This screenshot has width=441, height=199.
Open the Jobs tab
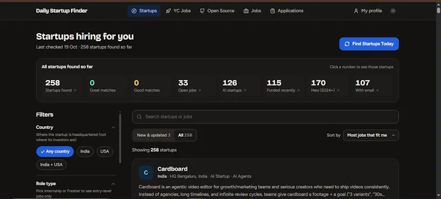(252, 11)
